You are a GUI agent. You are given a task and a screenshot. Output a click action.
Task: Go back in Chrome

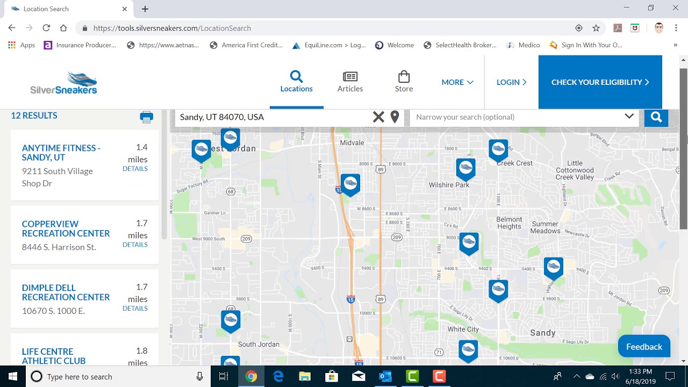12,28
